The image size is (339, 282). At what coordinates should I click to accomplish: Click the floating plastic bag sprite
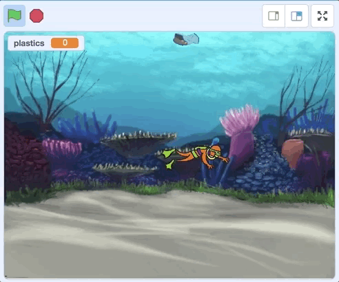(186, 39)
